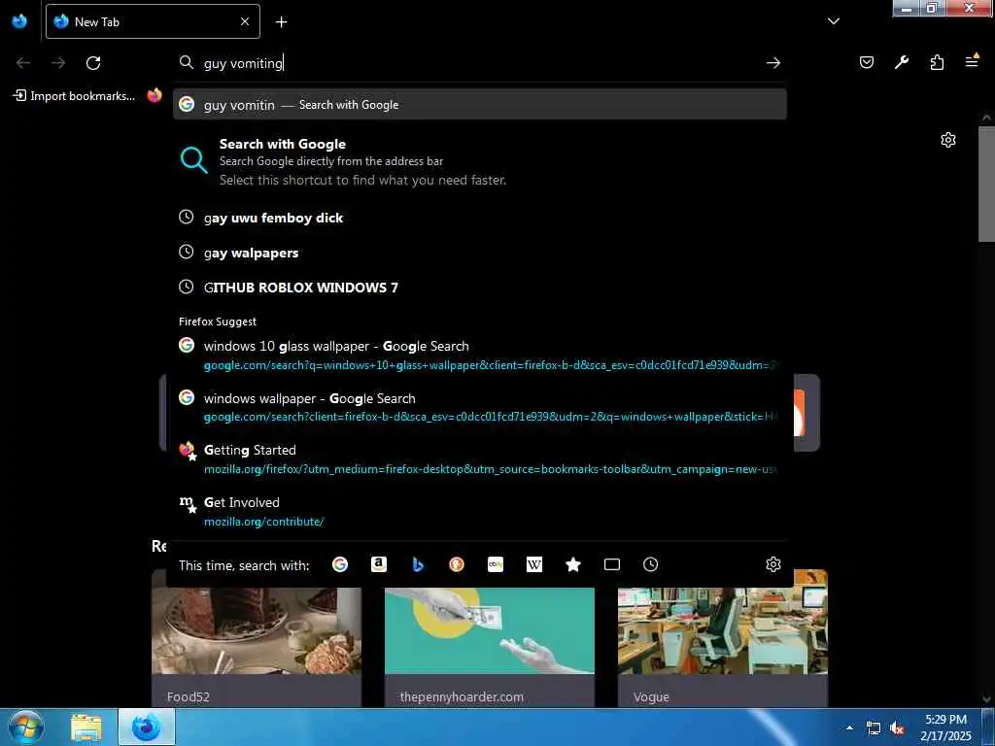Search in Bookmarks star icon
995x746 pixels.
tap(573, 564)
